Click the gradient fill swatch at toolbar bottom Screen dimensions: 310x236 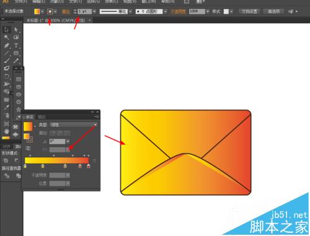(6, 138)
